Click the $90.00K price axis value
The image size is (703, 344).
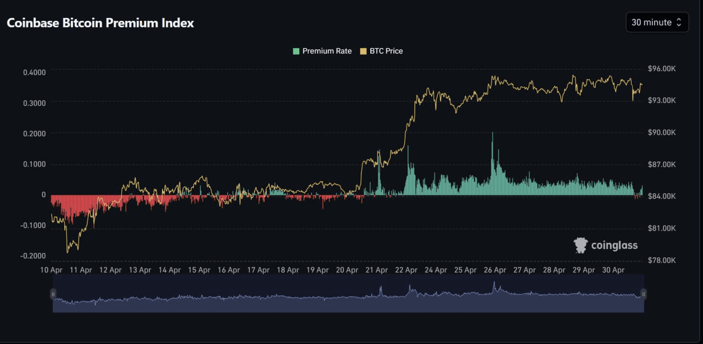point(661,132)
